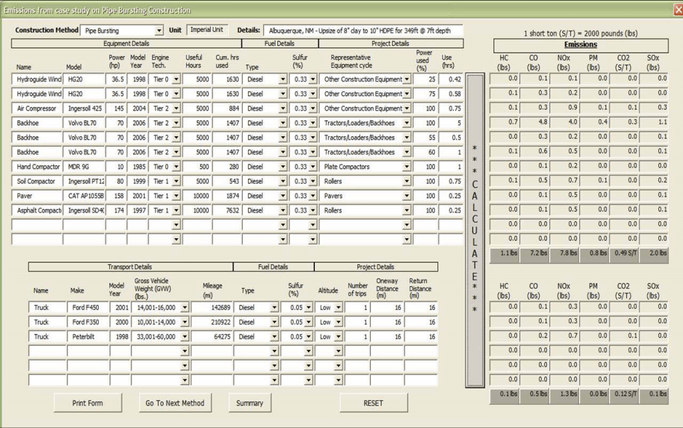Screen dimensions: 683x428
Task: Click Go To Next Method button
Action: click(x=175, y=403)
